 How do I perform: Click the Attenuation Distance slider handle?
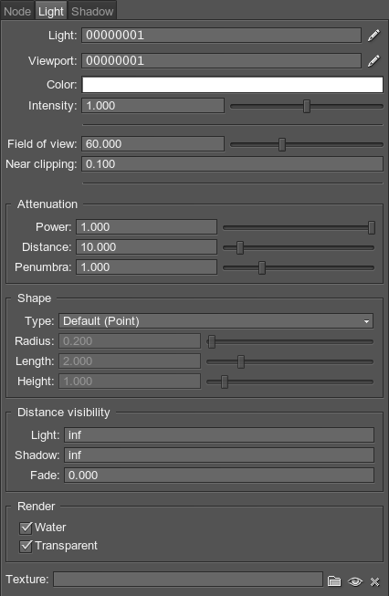point(240,247)
